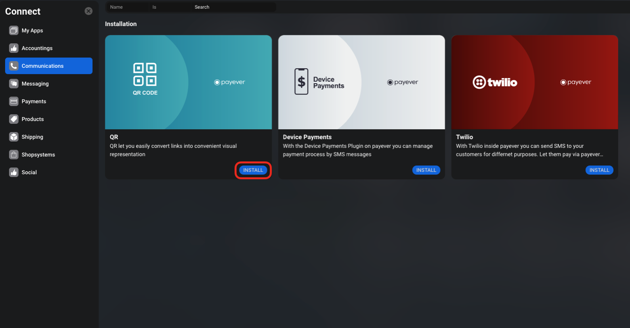Click the Shopsystems bag icon
The height and width of the screenshot is (328, 630).
14,155
